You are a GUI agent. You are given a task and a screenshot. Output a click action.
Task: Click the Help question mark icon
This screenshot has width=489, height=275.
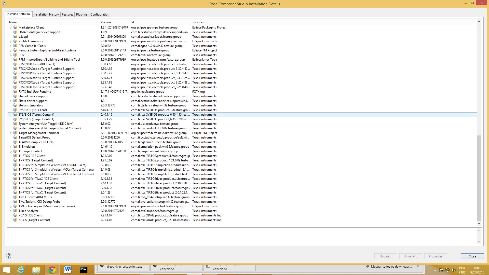pyautogui.click(x=9, y=256)
